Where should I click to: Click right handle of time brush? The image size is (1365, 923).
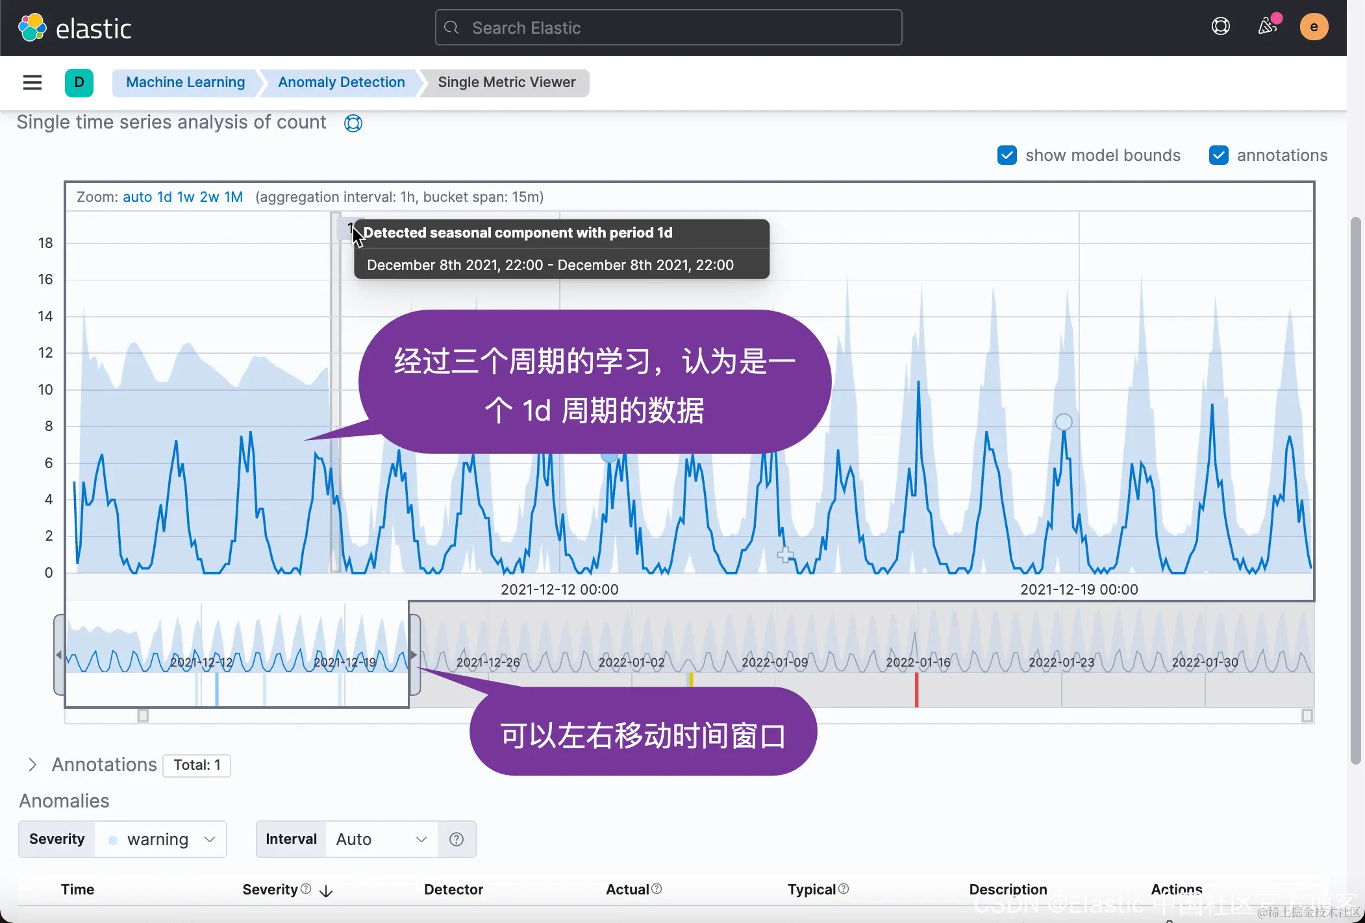tap(414, 654)
